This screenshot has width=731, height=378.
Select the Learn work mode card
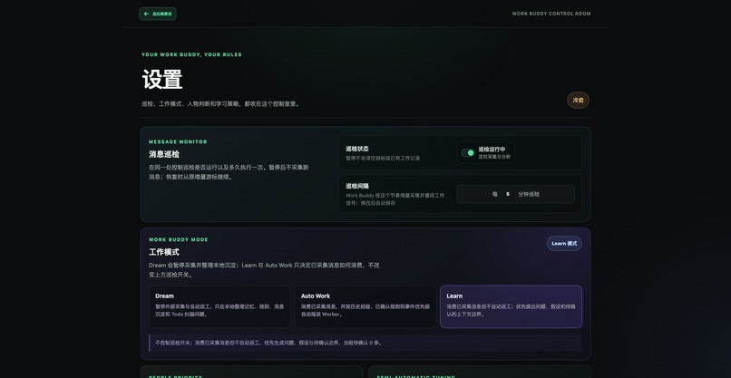click(511, 306)
